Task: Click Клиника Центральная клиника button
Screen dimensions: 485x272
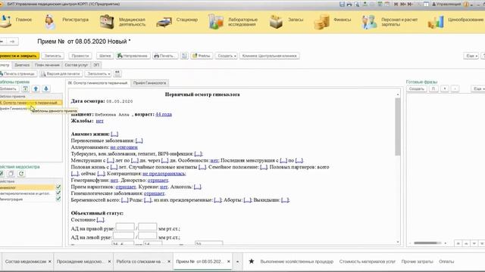Action: pyautogui.click(x=270, y=56)
